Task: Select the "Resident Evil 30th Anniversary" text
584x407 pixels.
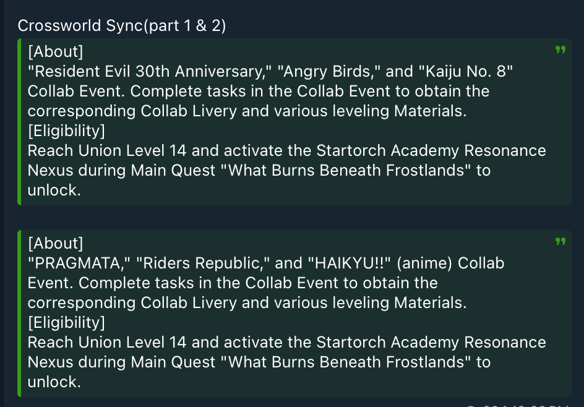Action: [x=150, y=71]
